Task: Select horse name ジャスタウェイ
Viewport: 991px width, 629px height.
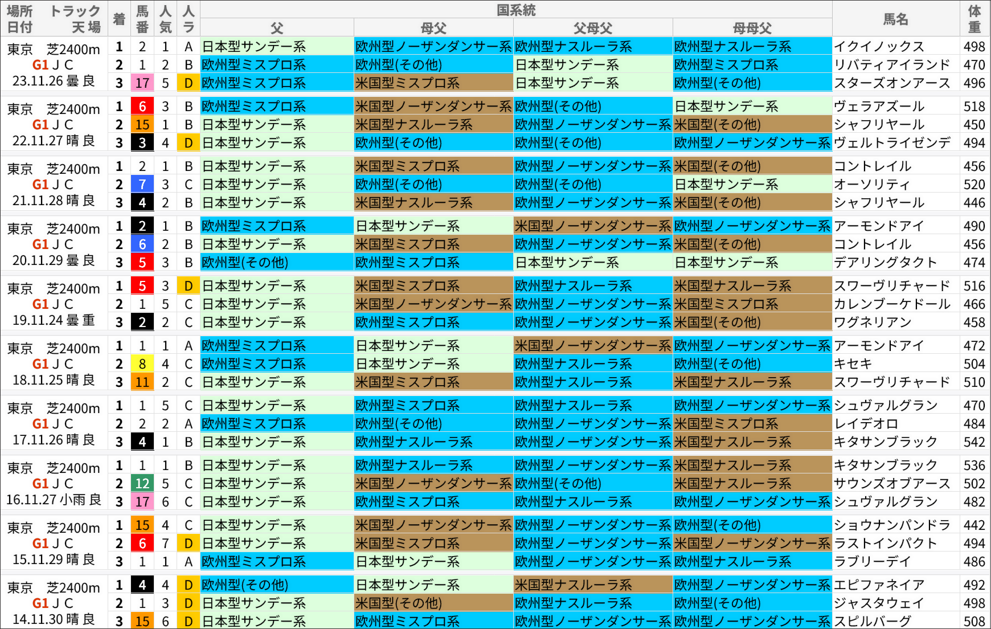Action: coord(879,603)
